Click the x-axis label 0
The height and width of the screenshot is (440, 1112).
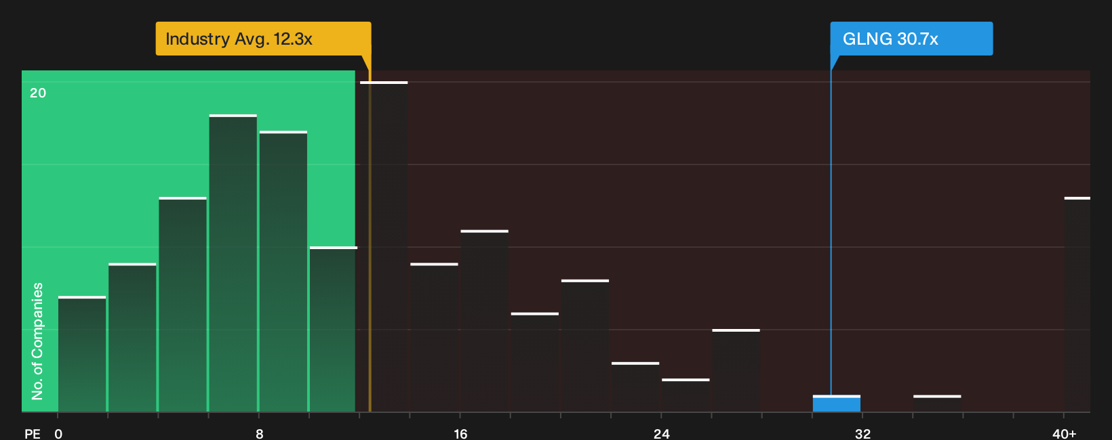coord(58,433)
